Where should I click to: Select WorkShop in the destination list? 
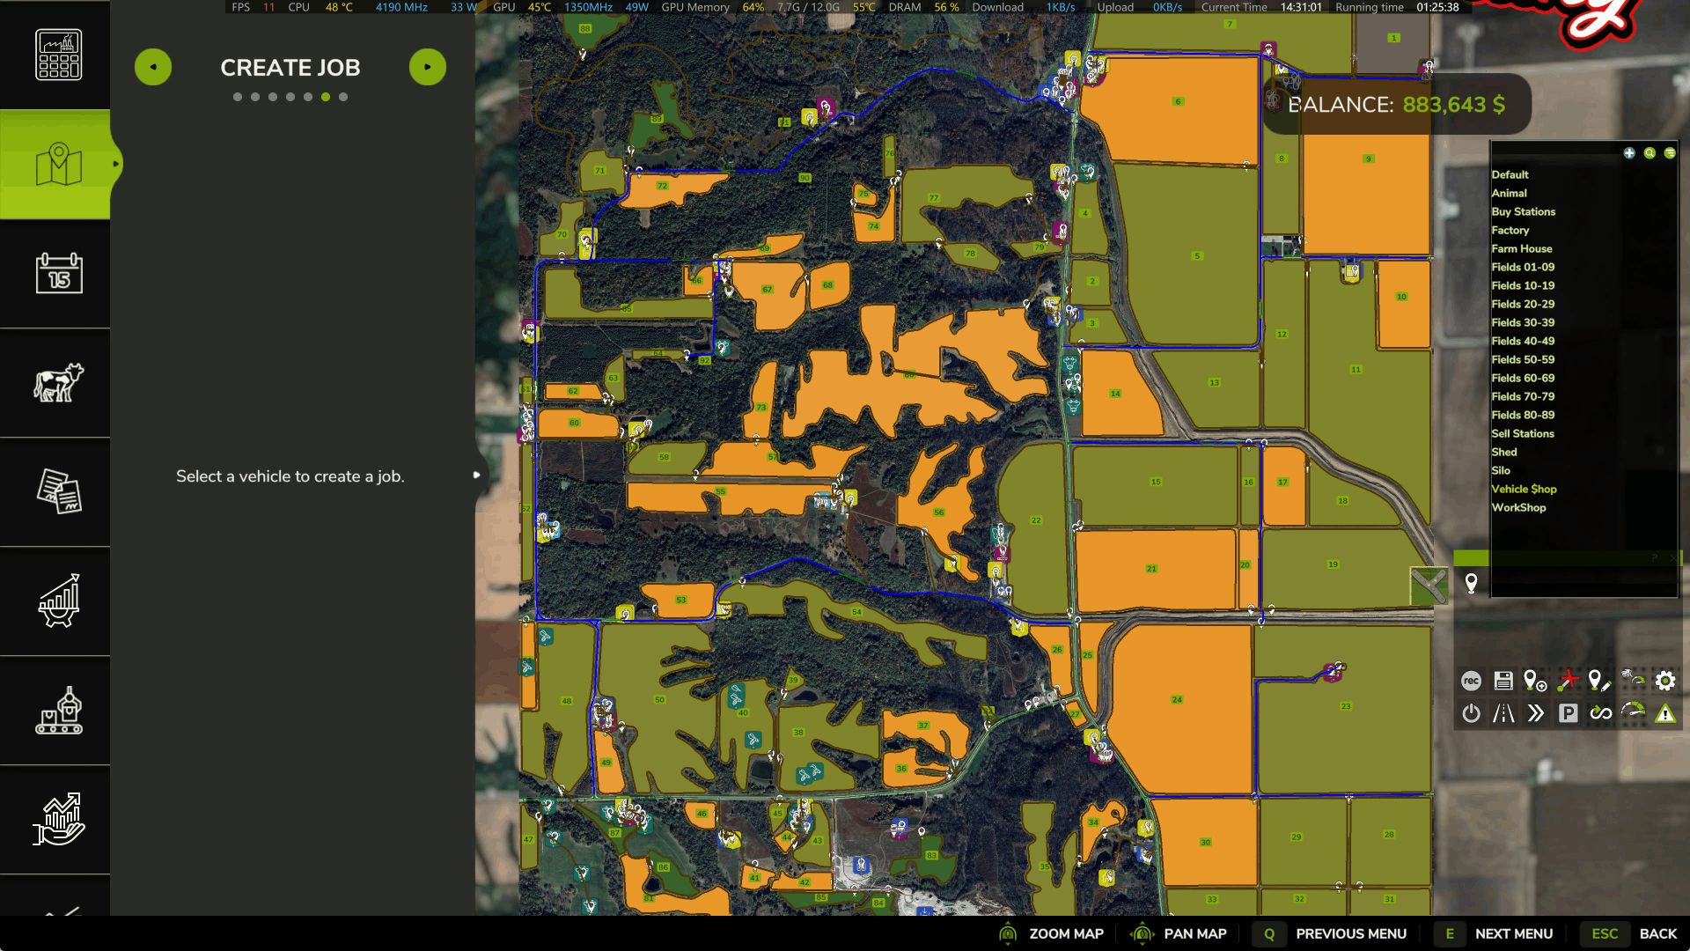point(1518,507)
